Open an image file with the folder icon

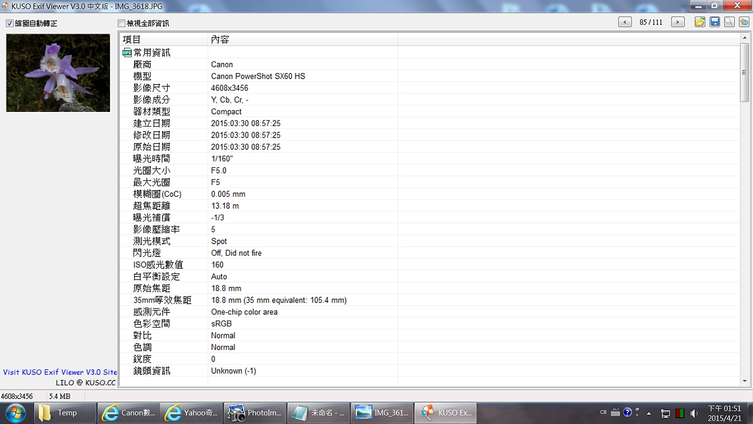pos(700,22)
